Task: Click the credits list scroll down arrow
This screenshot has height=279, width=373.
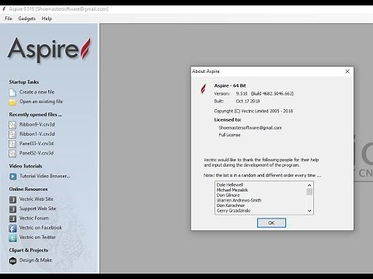Action: click(x=309, y=211)
